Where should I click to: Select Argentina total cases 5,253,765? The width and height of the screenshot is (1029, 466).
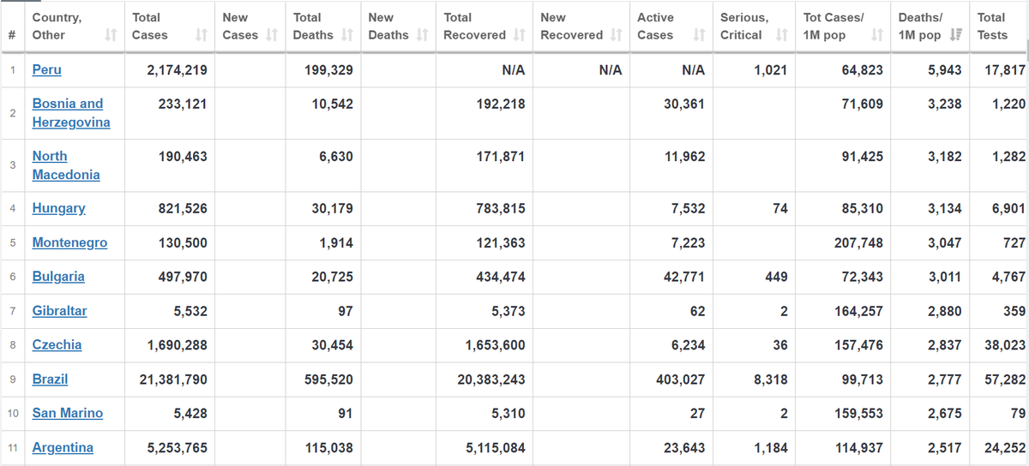pos(178,448)
